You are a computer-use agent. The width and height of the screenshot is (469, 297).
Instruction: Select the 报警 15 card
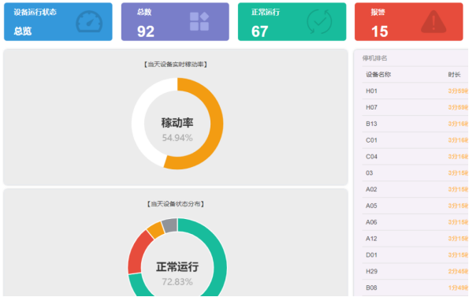[408, 22]
